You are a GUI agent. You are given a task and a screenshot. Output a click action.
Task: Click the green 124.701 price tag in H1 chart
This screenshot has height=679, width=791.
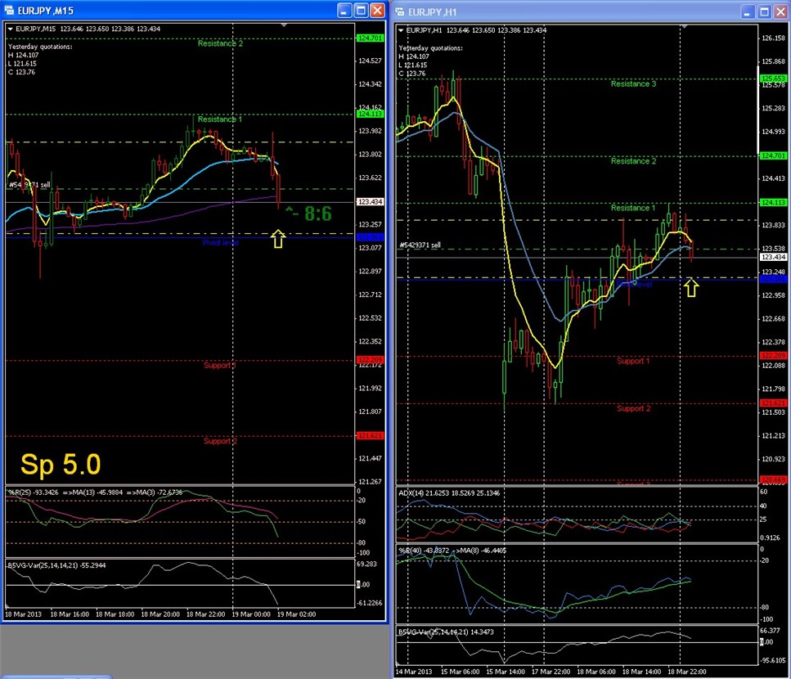tap(773, 156)
